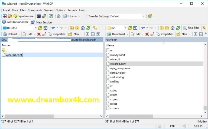Open session in PuTTY icon

(44, 16)
